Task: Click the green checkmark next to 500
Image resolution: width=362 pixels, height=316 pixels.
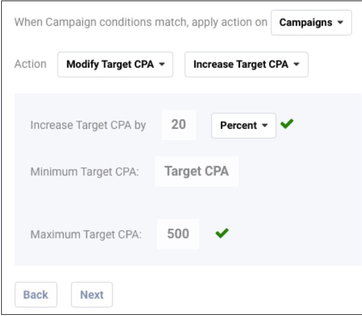Action: point(222,233)
